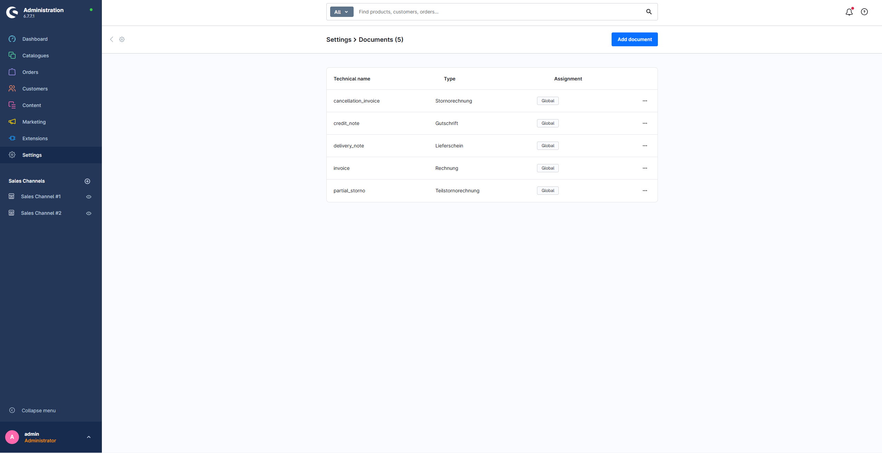Image resolution: width=882 pixels, height=453 pixels.
Task: Go back using the left chevron arrow
Action: click(112, 39)
